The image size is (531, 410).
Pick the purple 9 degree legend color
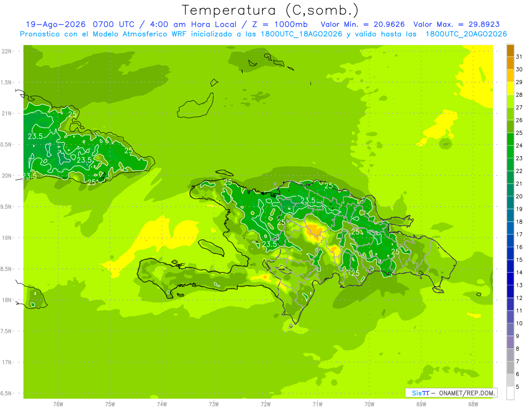click(510, 330)
